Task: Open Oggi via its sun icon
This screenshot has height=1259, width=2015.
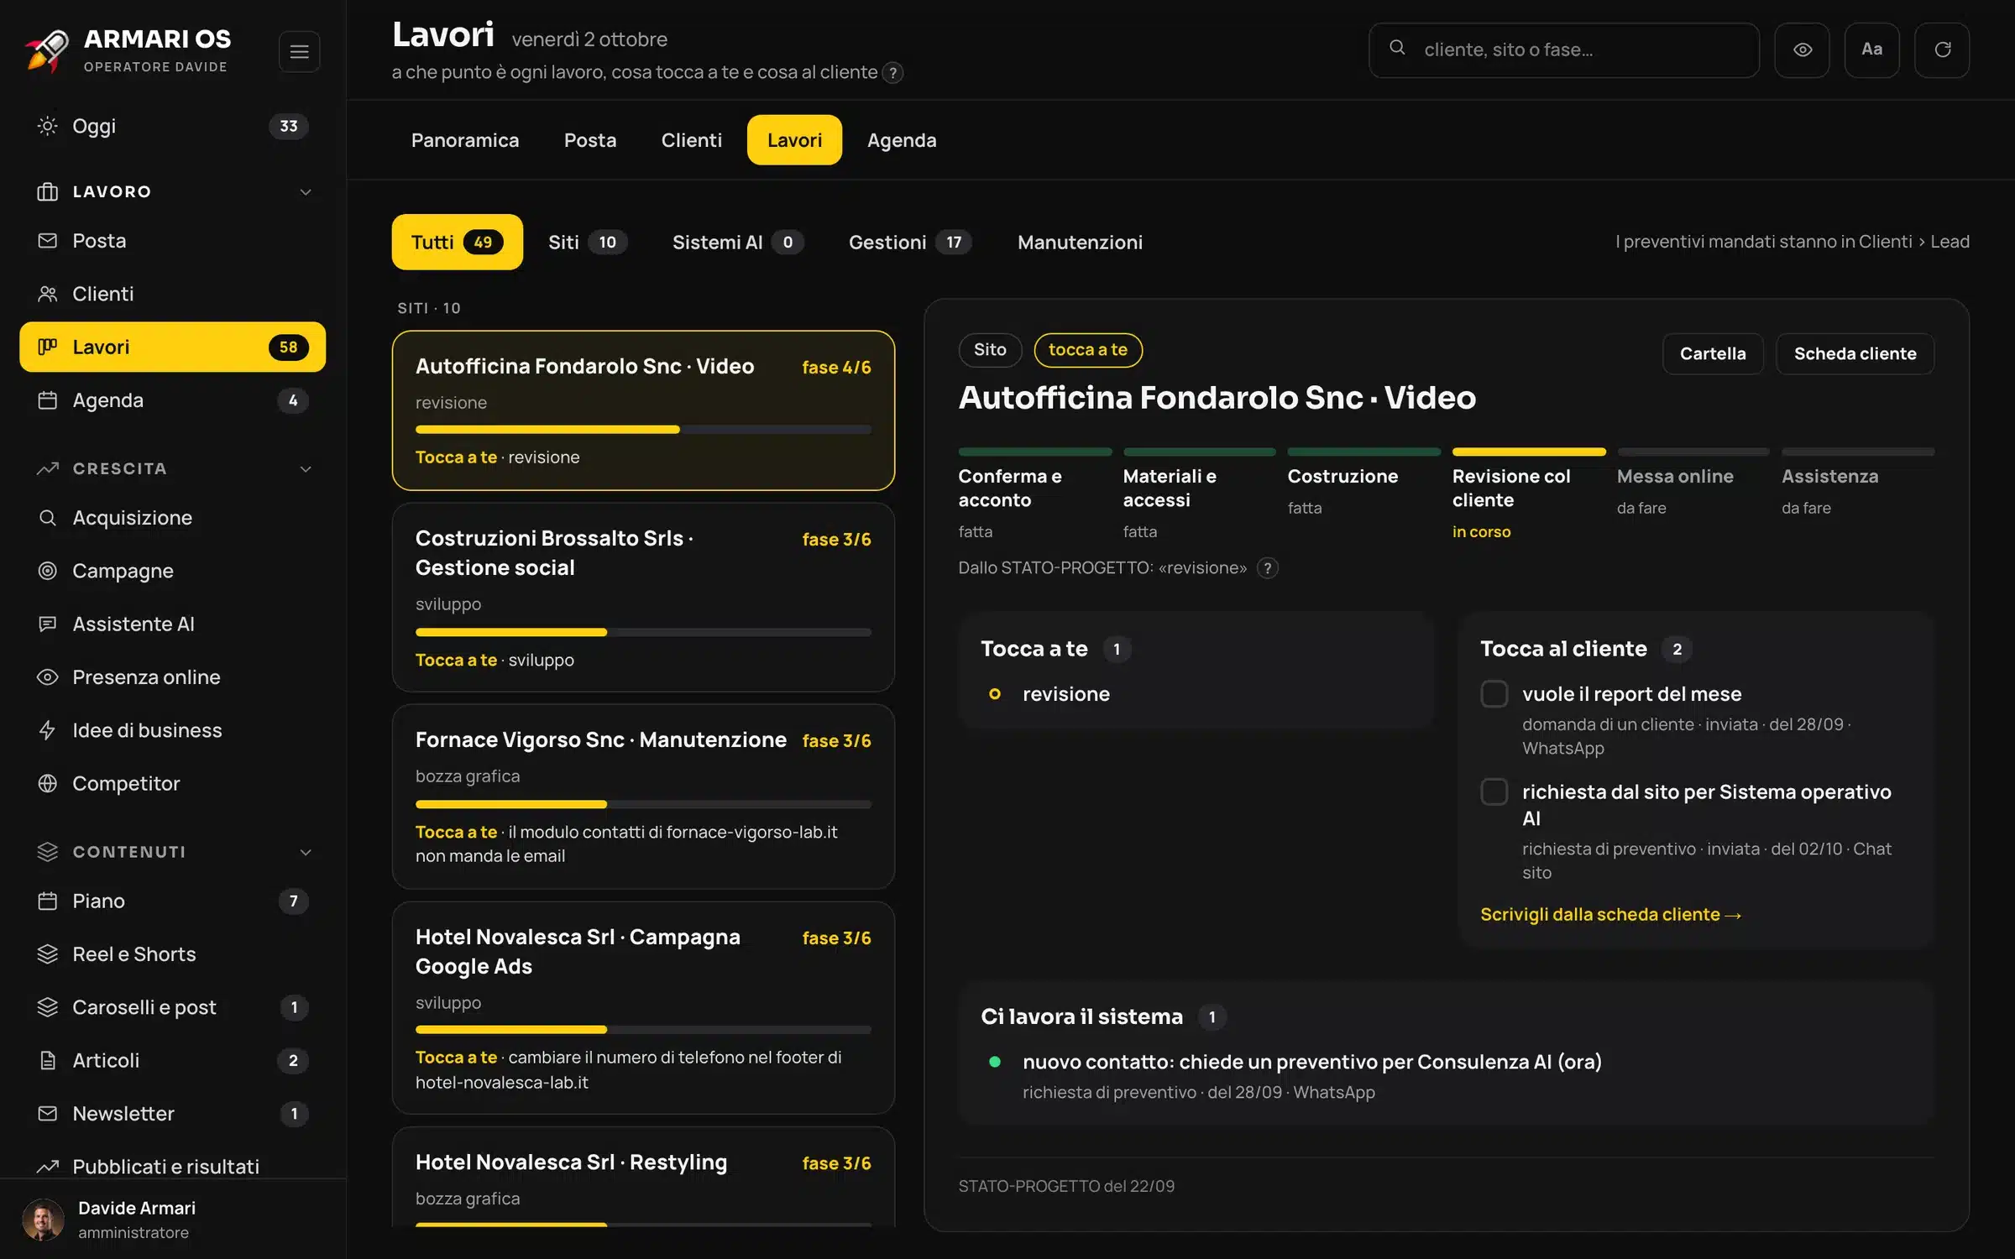Action: [48, 126]
